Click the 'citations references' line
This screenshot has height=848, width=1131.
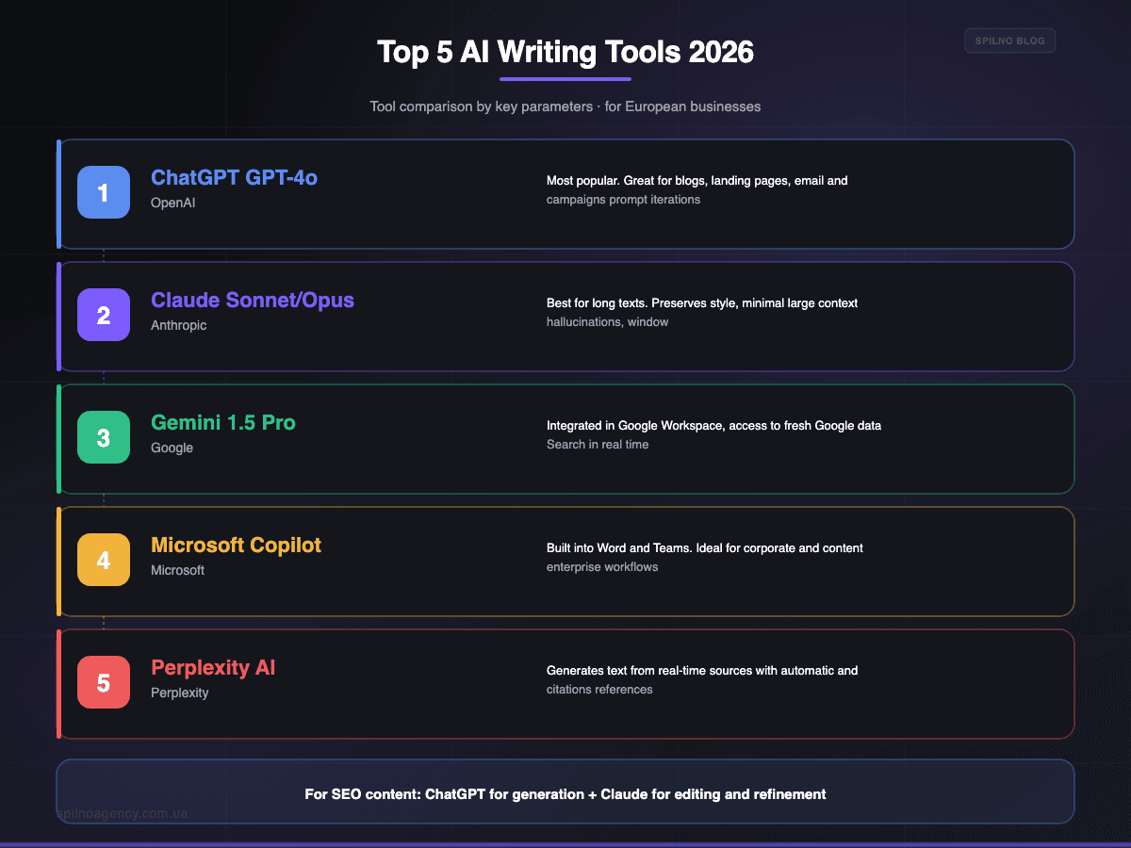point(599,690)
